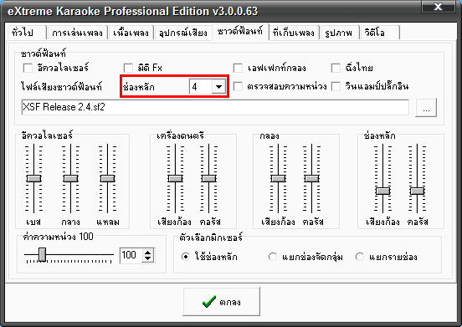The image size is (462, 327).
Task: Choose the แยกรายช่อง radio option
Action: pyautogui.click(x=359, y=257)
